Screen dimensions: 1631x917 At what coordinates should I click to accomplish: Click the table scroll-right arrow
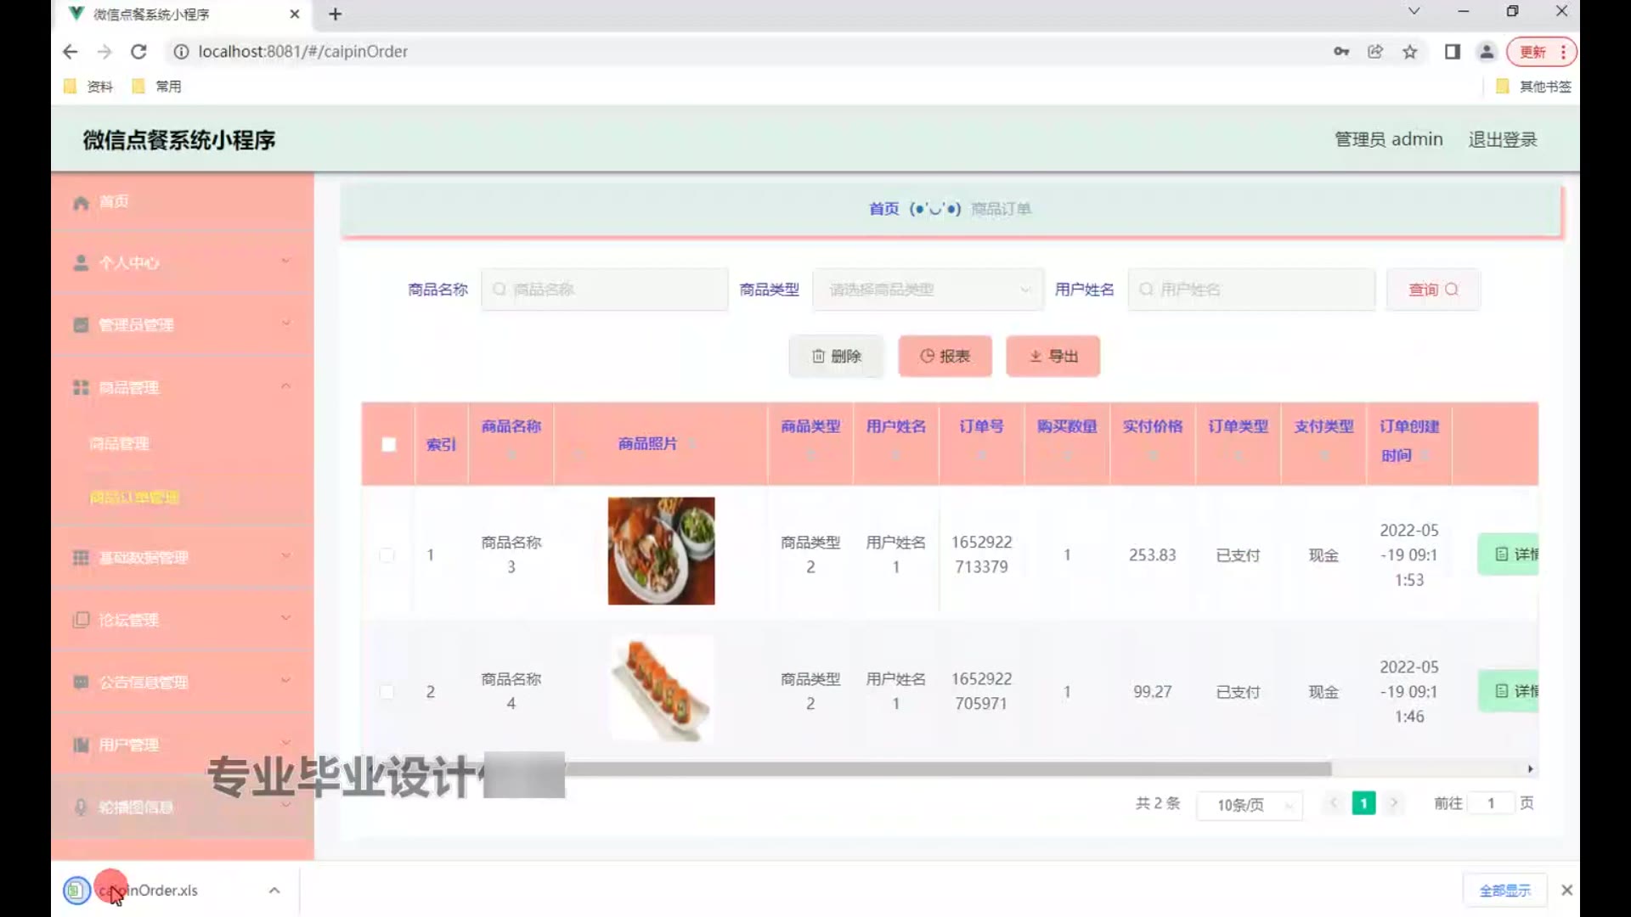(x=1530, y=769)
